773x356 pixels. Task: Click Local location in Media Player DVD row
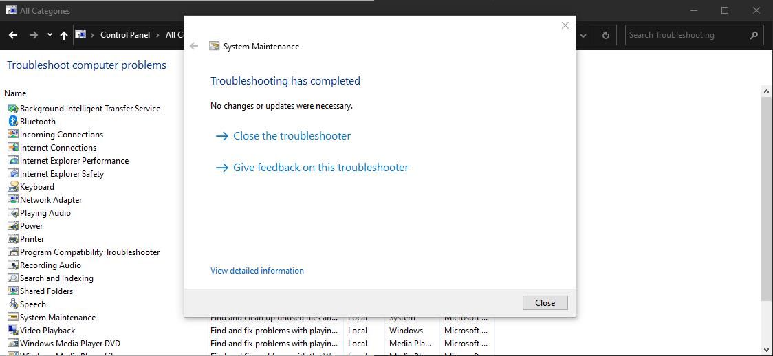(358, 343)
